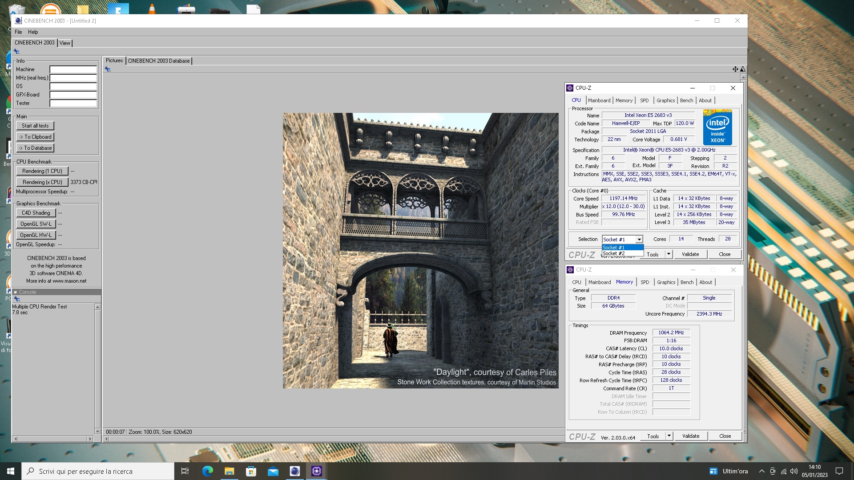Open the Mail app from the taskbar

click(273, 471)
